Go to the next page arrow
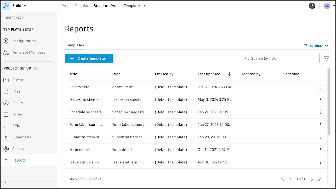This screenshot has height=189, width=336. pyautogui.click(x=312, y=179)
